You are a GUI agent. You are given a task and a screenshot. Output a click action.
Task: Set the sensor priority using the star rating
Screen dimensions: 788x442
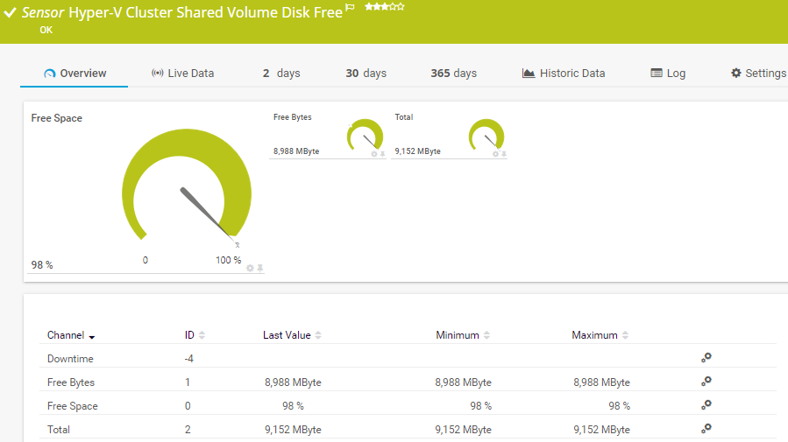click(x=385, y=7)
